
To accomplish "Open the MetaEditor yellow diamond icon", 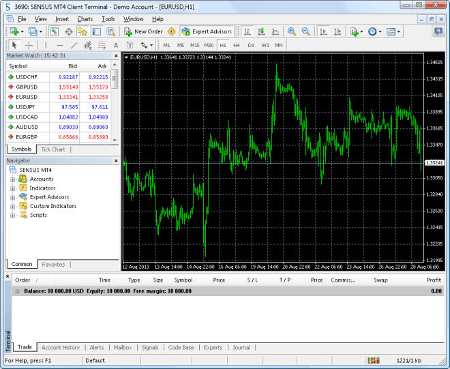I will (171, 31).
